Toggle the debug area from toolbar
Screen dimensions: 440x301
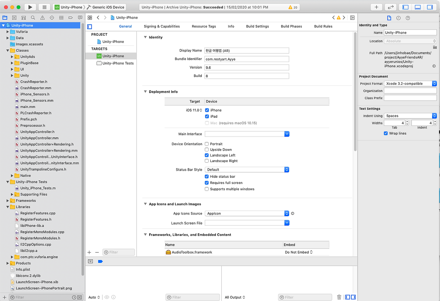coord(418,7)
